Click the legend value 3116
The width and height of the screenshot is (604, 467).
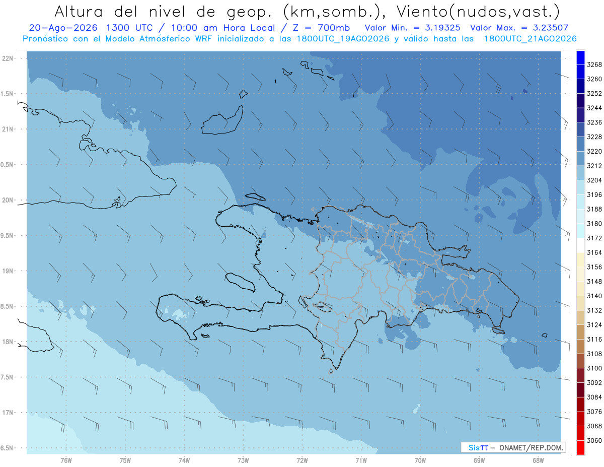[x=594, y=340]
